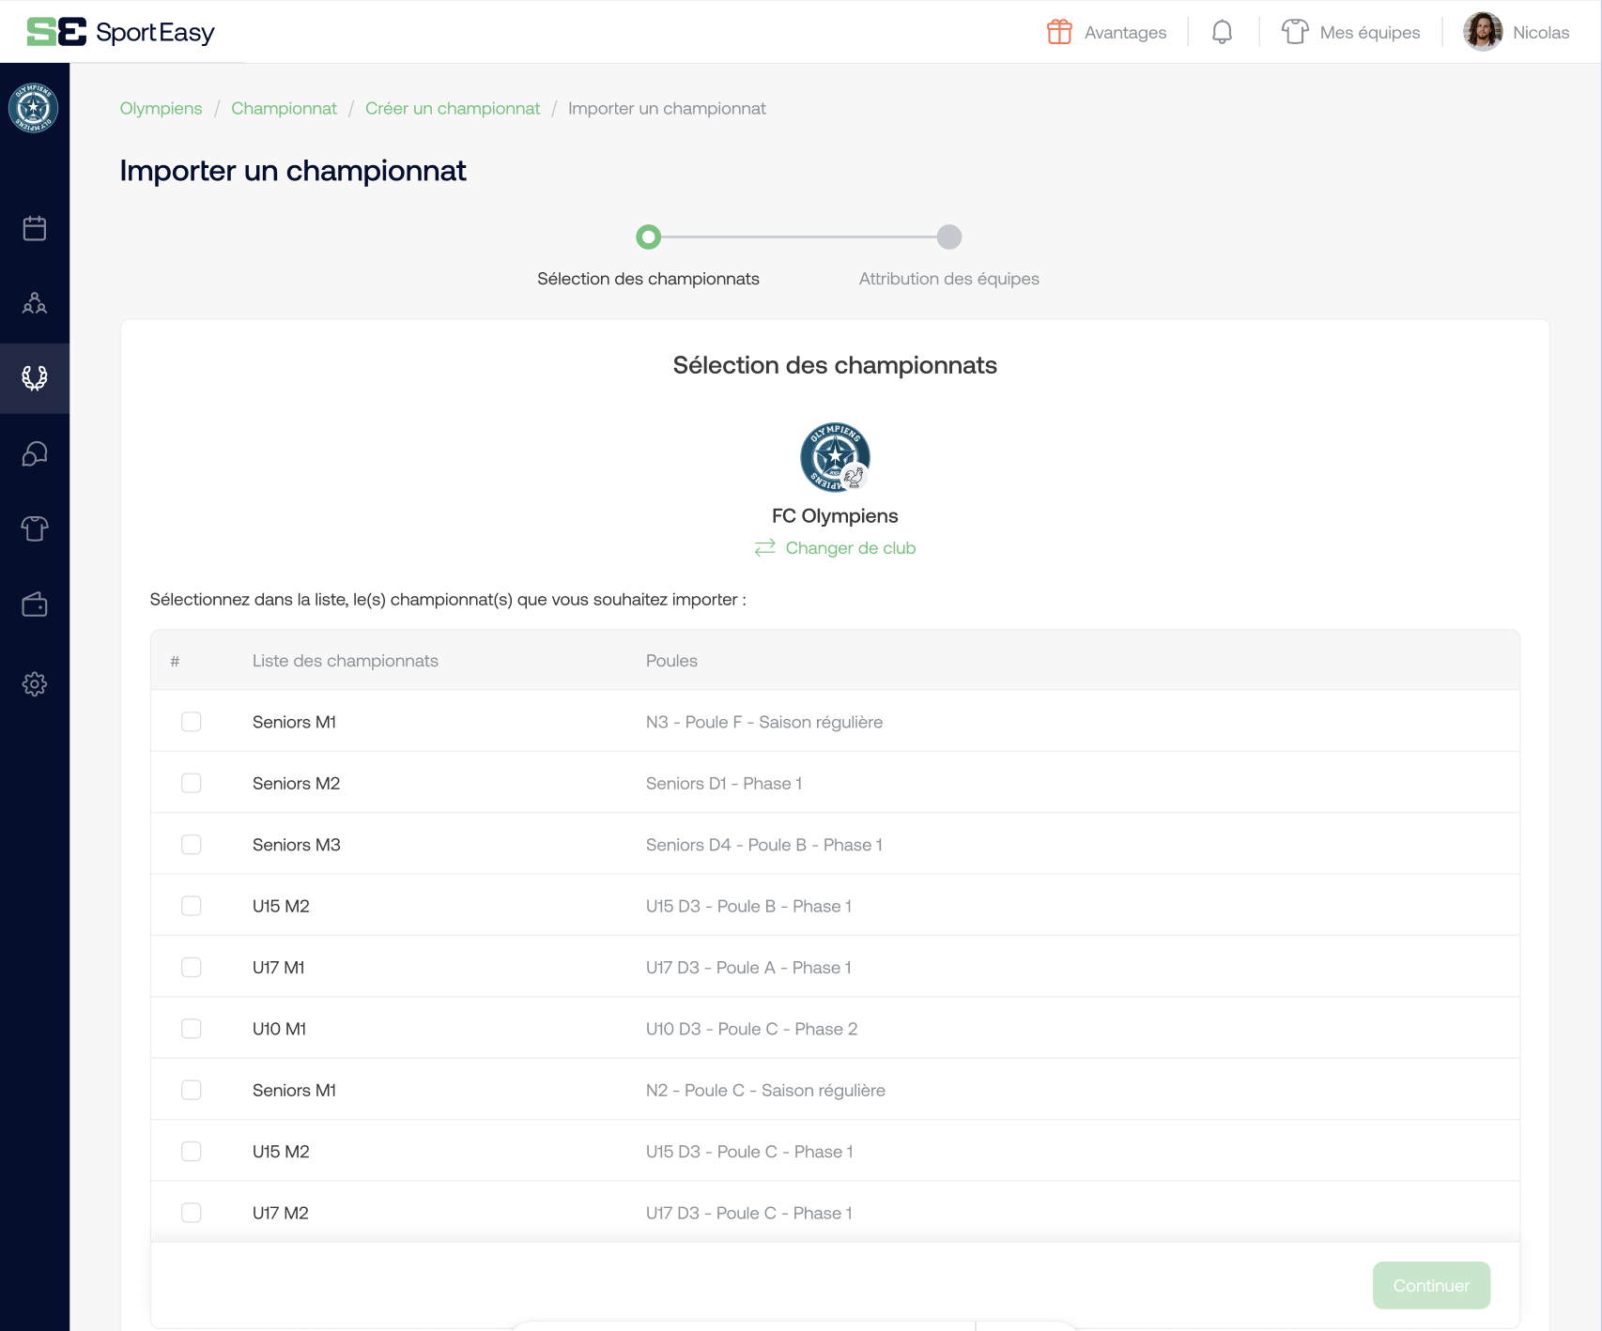Click Changer de club link

(x=851, y=547)
